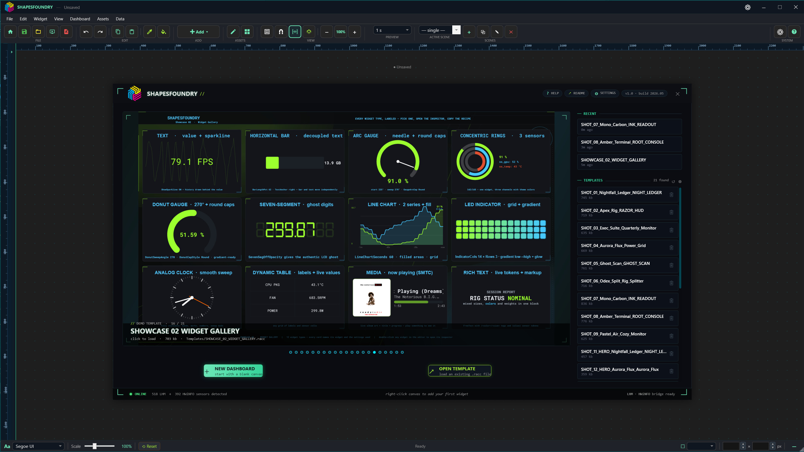Screen dimensions: 804x452
Task: Open the Edit menu
Action: [x=23, y=19]
